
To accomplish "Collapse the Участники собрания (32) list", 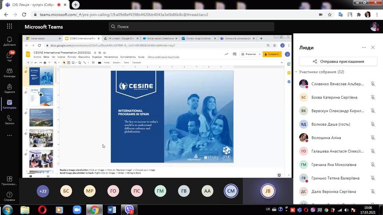I will [296, 72].
